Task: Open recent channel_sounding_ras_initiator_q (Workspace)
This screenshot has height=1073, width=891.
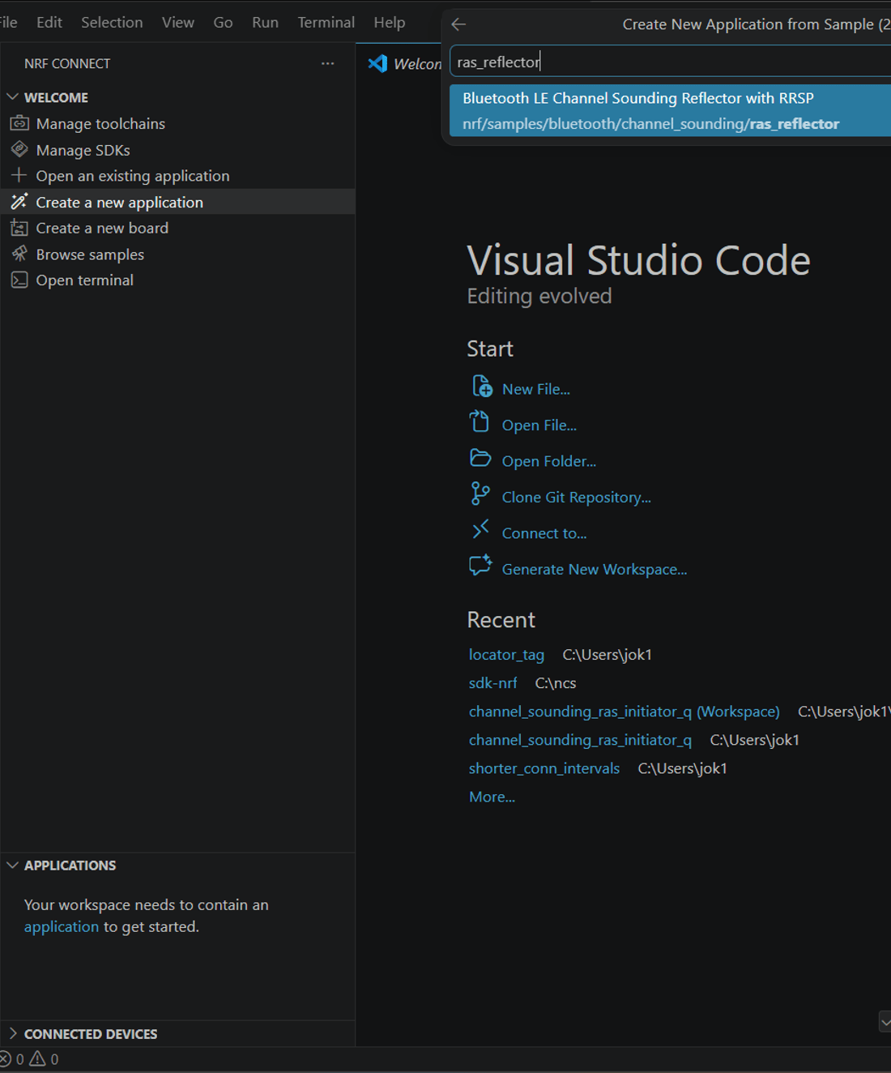Action: point(624,711)
